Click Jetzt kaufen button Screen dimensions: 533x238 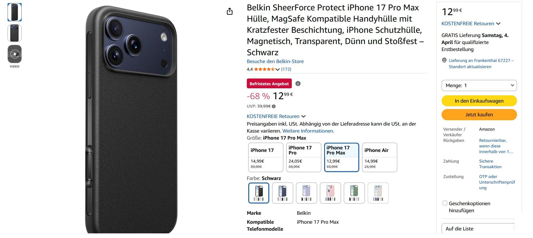point(479,115)
